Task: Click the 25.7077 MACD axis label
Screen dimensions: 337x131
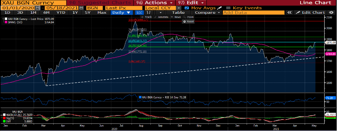Action: click(x=331, y=114)
